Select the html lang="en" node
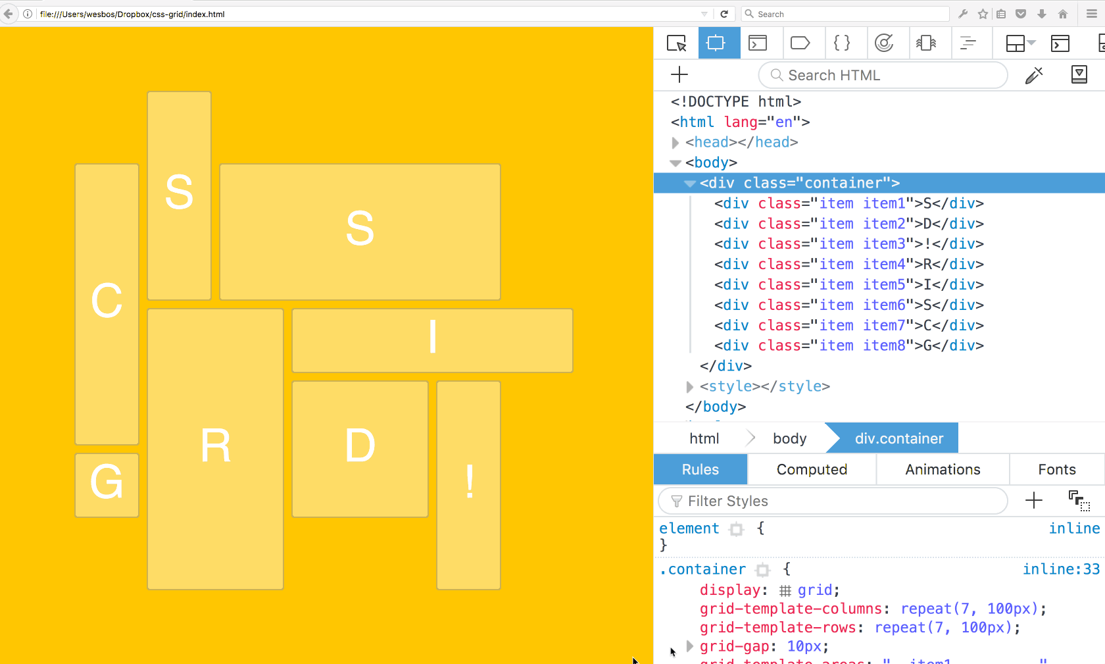 click(741, 122)
